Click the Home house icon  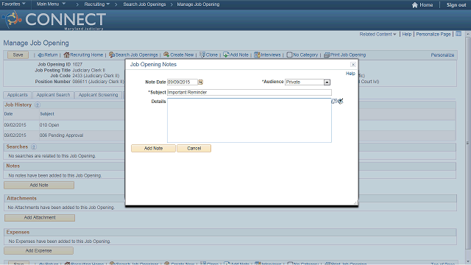click(x=415, y=5)
